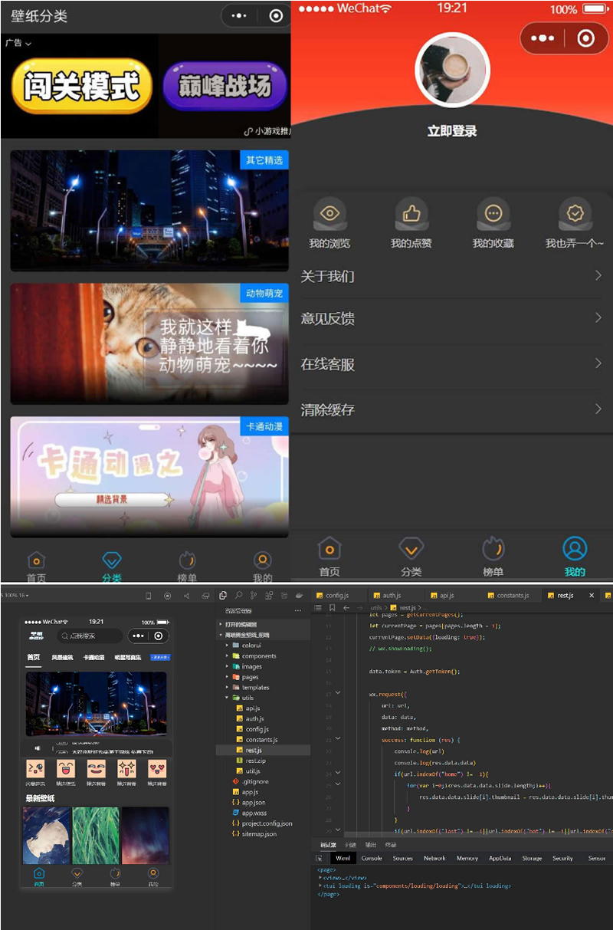Toggle the element inspector arrow in Wxml panel
Image resolution: width=613 pixels, height=930 pixels.
(x=317, y=859)
